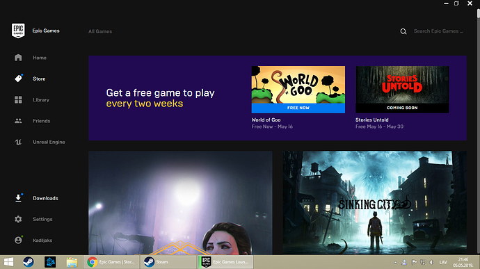Click the pinned Steam taskbar icon
The image size is (480, 269).
(x=29, y=262)
